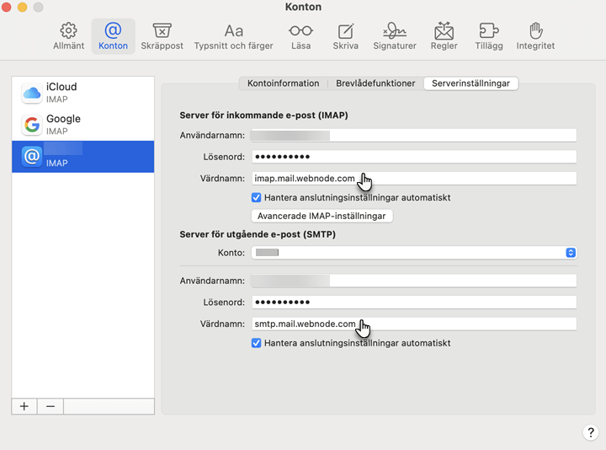Open Typsnitt och färger pane
The height and width of the screenshot is (450, 606).
(233, 36)
